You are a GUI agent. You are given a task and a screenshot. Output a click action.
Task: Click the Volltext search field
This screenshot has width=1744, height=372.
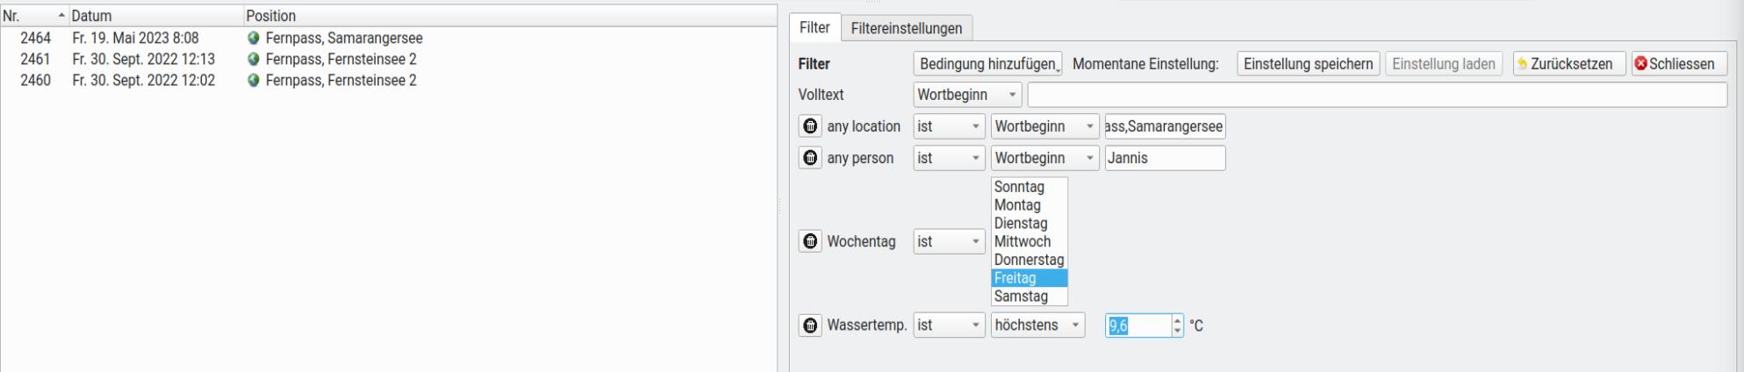coord(1377,95)
